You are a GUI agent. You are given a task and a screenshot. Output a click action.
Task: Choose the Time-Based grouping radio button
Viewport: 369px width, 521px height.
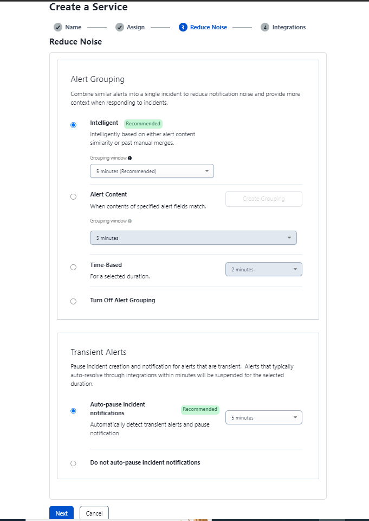coord(74,267)
